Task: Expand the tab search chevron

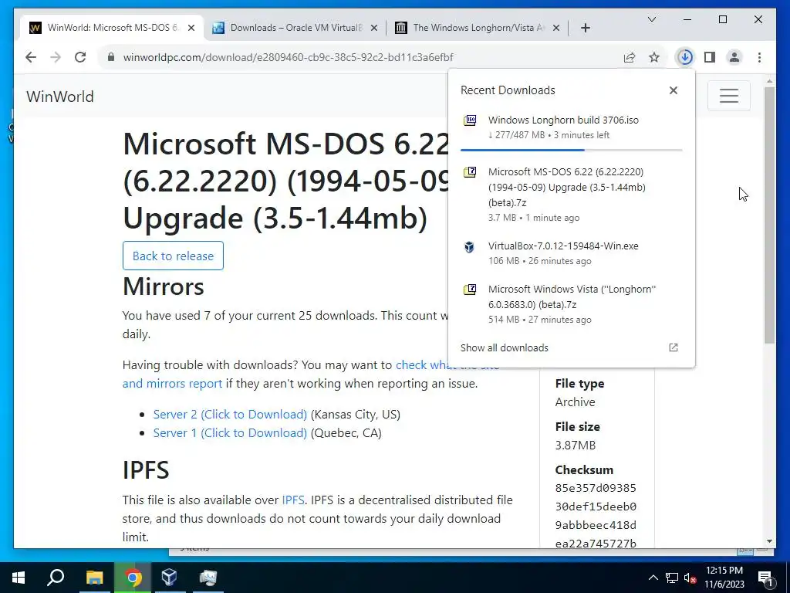Action: click(x=651, y=19)
